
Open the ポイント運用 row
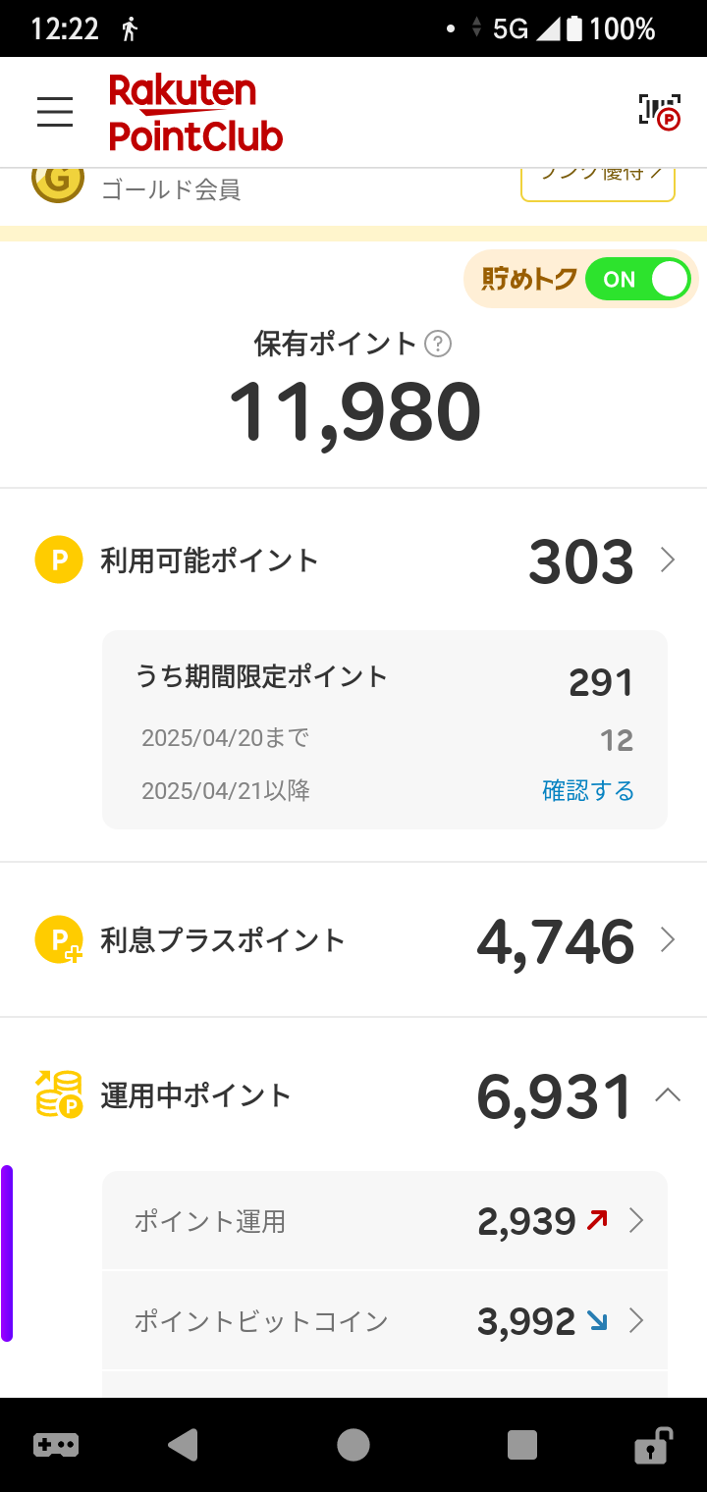pyautogui.click(x=385, y=1221)
